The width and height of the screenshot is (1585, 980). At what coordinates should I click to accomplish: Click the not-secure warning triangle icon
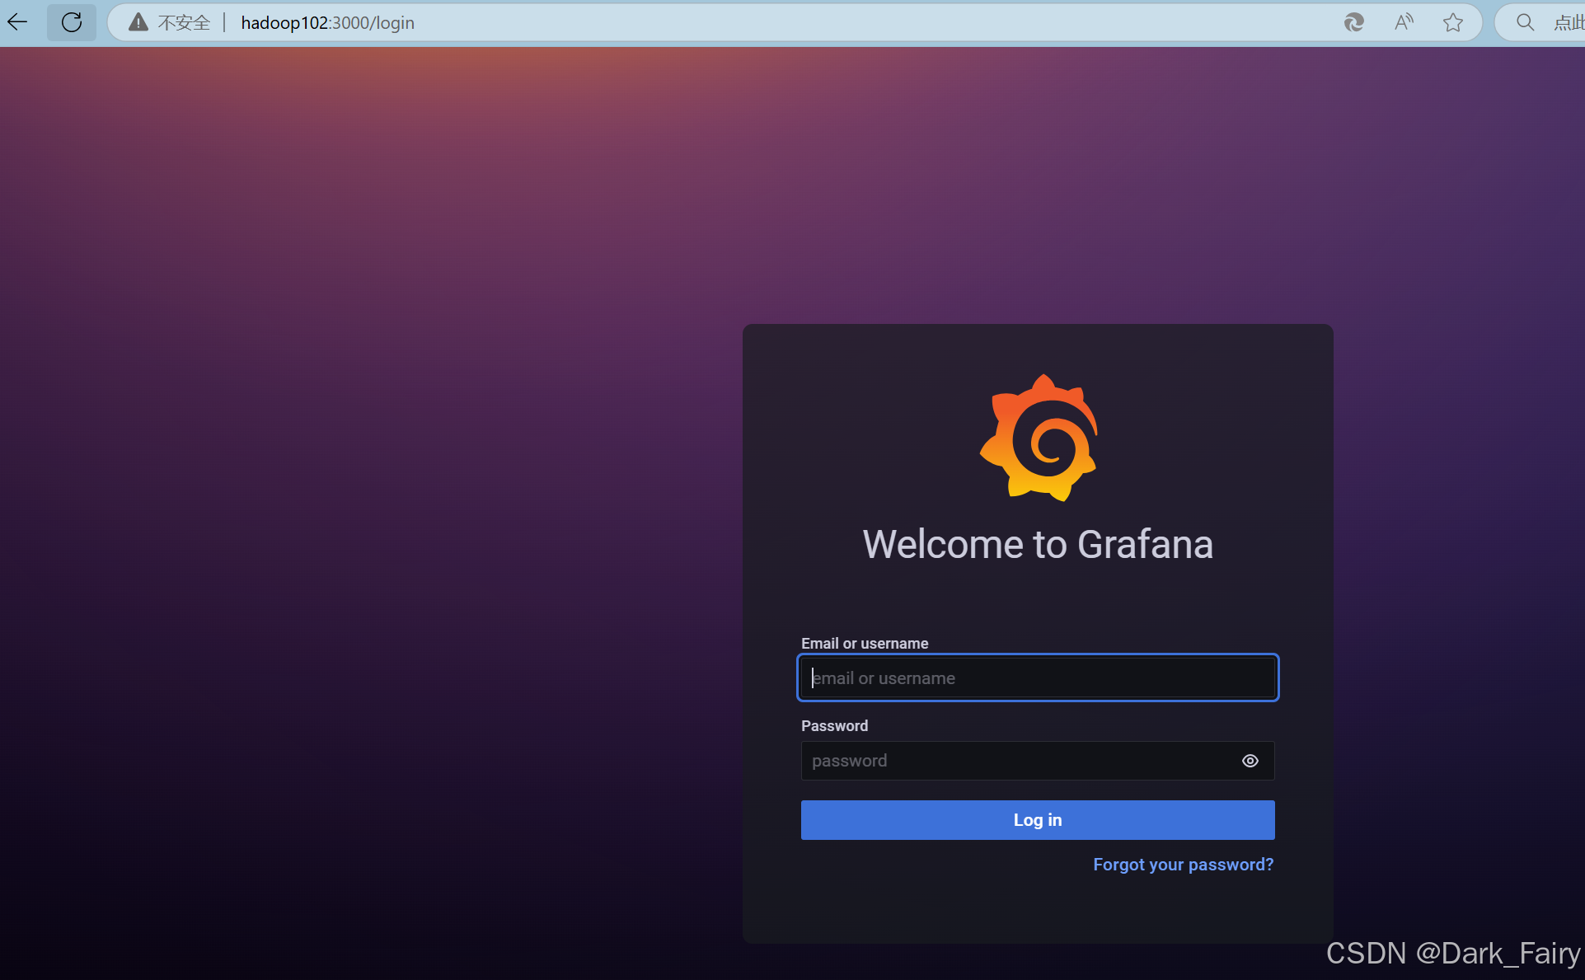tap(138, 22)
